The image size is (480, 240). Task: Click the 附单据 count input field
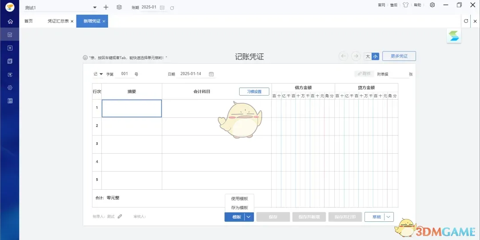[x=399, y=74]
